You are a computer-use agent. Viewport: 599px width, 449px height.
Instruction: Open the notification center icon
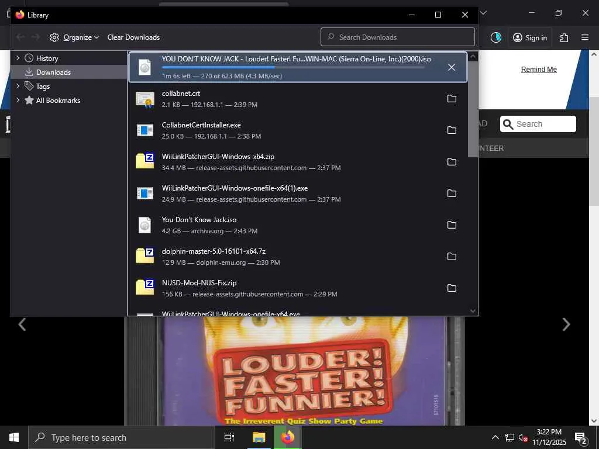[x=581, y=437]
